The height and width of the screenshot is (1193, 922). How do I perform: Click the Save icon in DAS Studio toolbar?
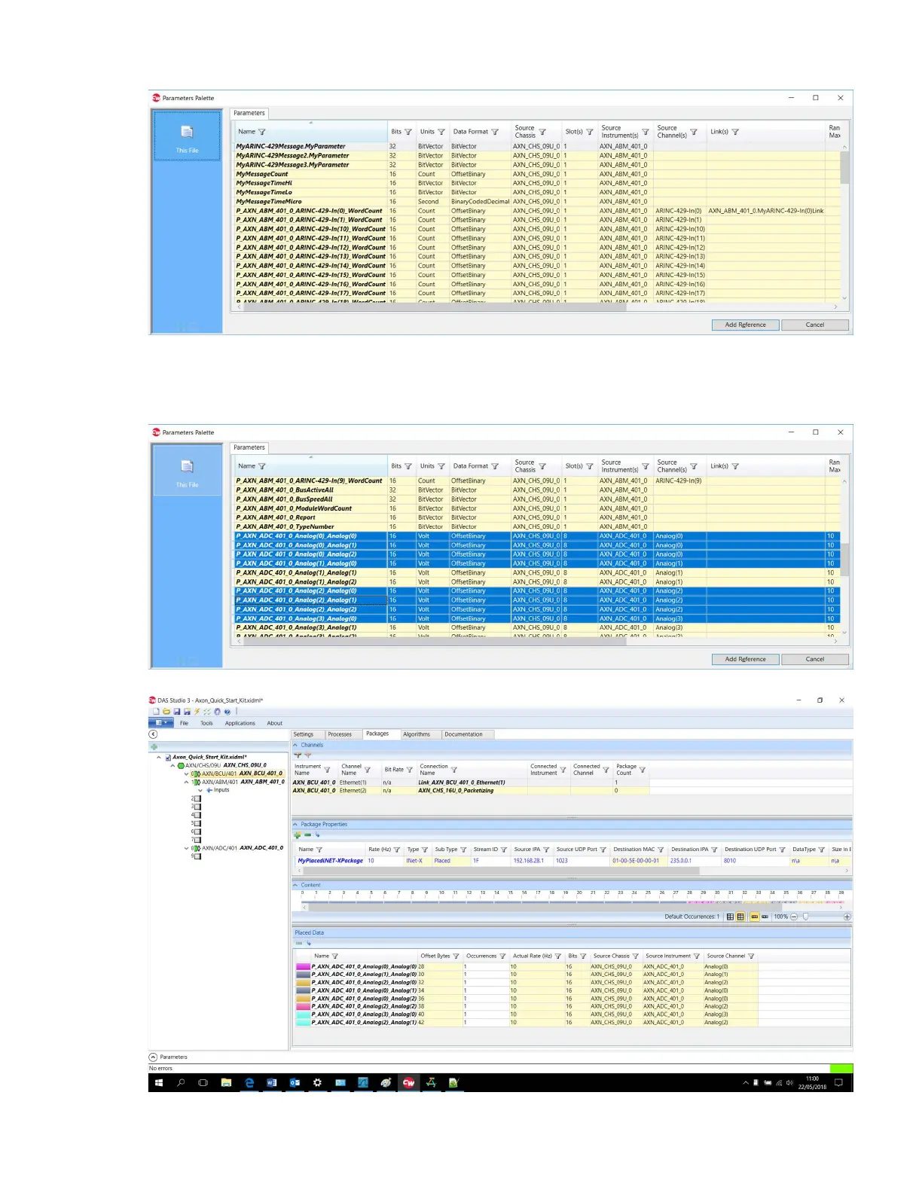click(177, 711)
